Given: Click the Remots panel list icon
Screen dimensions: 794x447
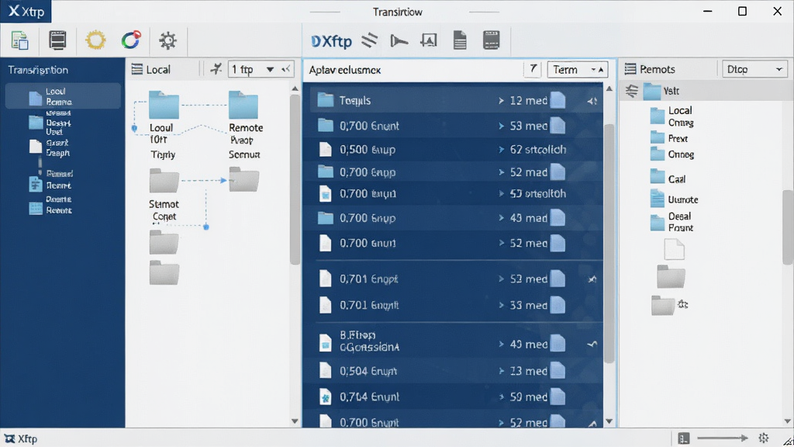Looking at the screenshot, I should point(630,69).
